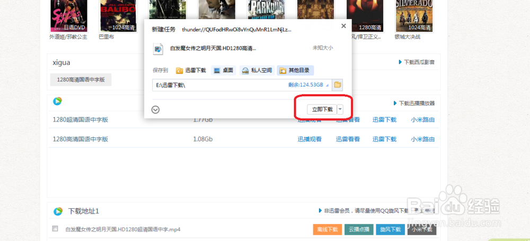The image size is (530, 241).
Task: Open the dropdown arrow beside 立即下载
Action: [340, 109]
